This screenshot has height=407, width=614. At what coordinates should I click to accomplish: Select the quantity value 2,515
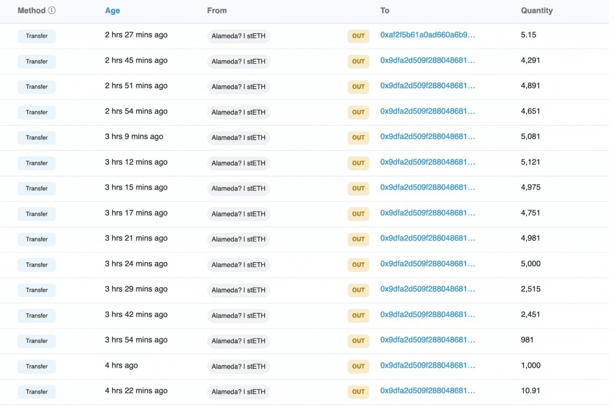[x=531, y=289]
